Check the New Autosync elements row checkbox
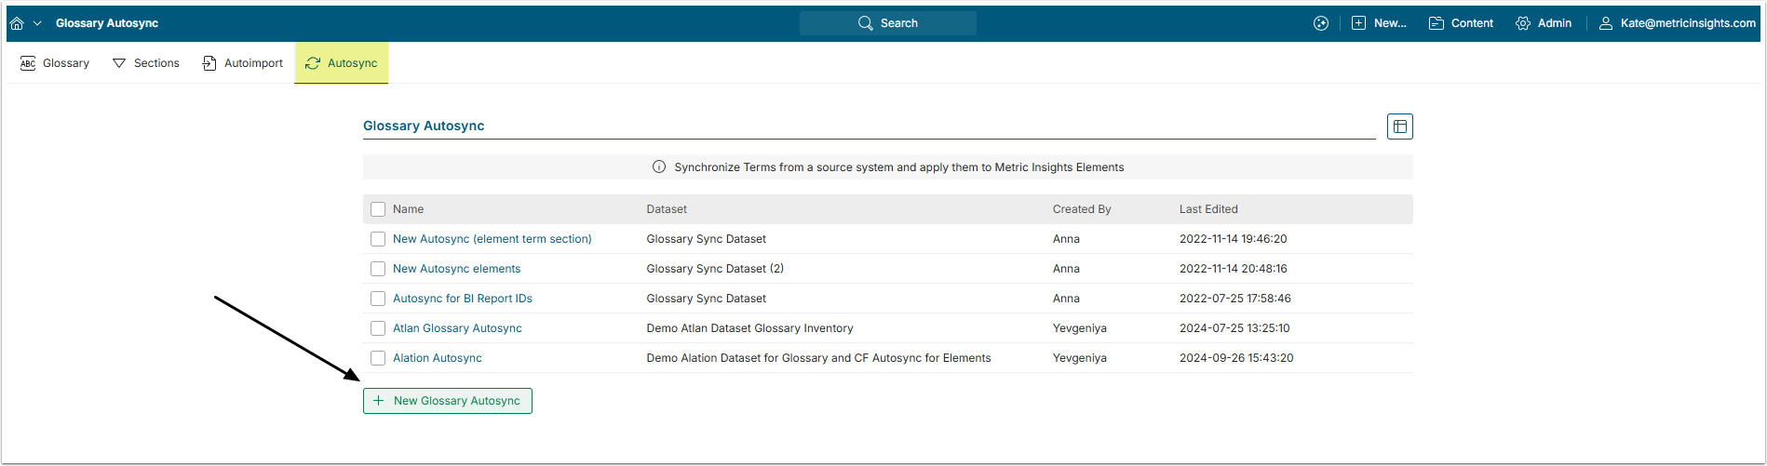Screen dimensions: 1767x466 pos(378,269)
